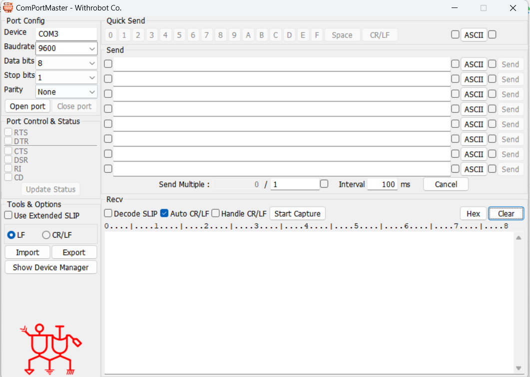This screenshot has width=530, height=377.
Task: Click Quick Send key 9
Action: (234, 35)
